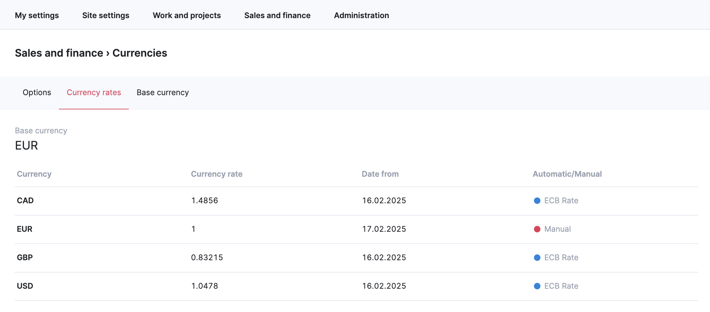Select the Currency rates tab
Viewport: 710px width, 312px height.
point(94,93)
